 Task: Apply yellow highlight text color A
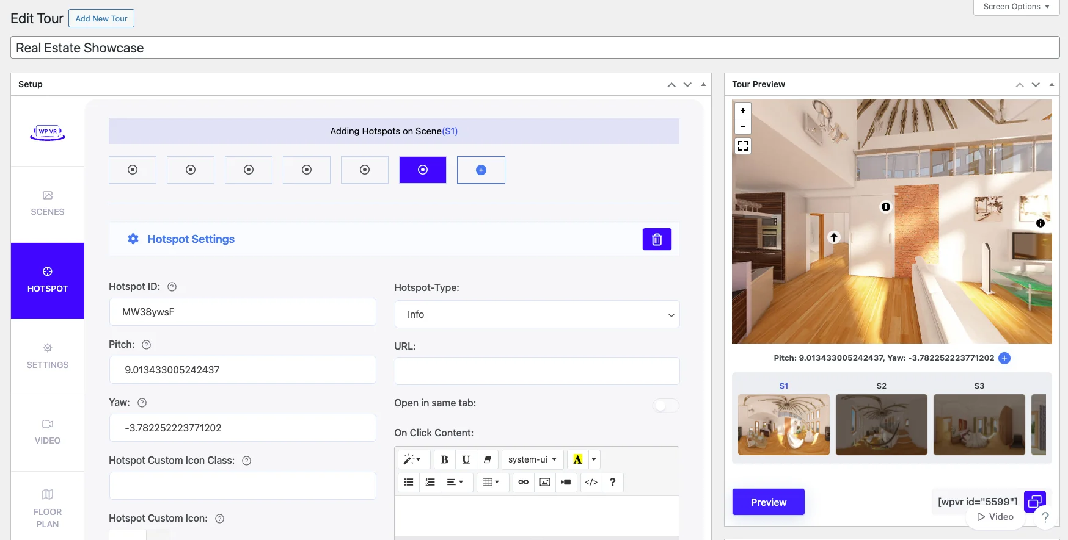pos(577,459)
